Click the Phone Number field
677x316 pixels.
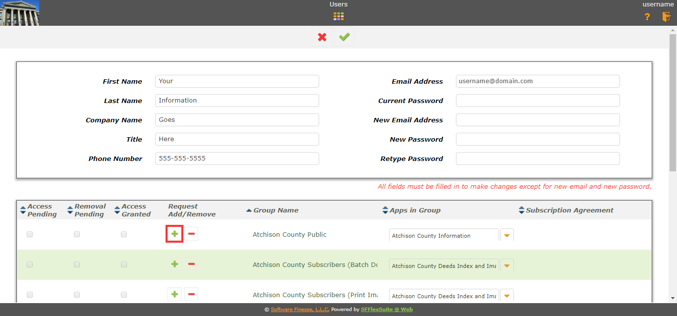237,158
